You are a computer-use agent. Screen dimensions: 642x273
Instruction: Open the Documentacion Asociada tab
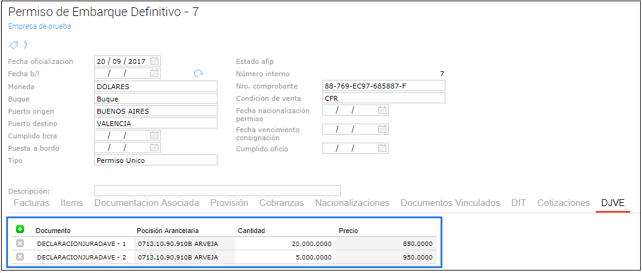(x=147, y=203)
